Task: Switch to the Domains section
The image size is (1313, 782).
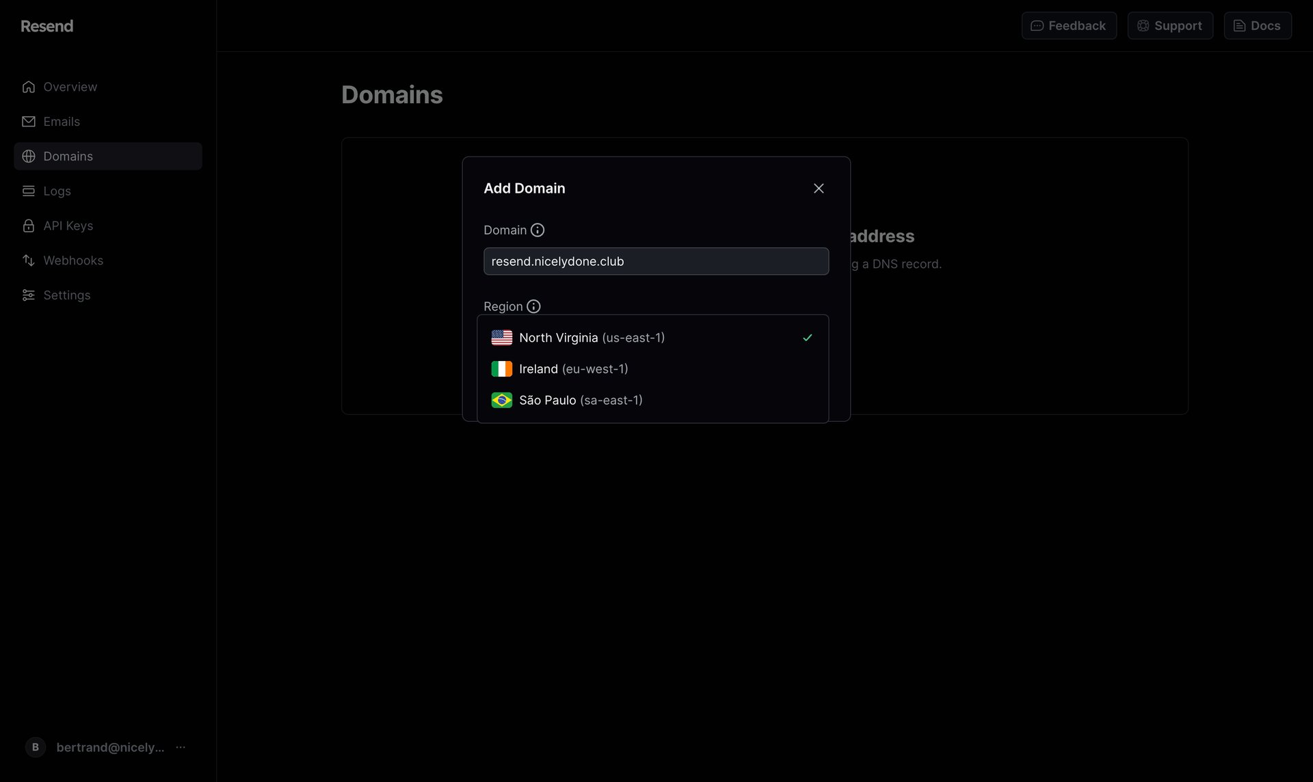Action: point(68,156)
